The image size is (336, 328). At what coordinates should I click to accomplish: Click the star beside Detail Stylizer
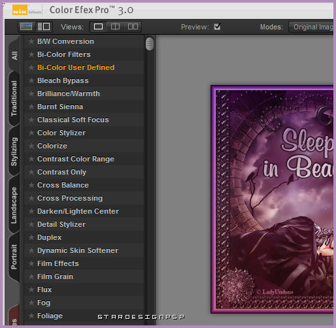(31, 224)
